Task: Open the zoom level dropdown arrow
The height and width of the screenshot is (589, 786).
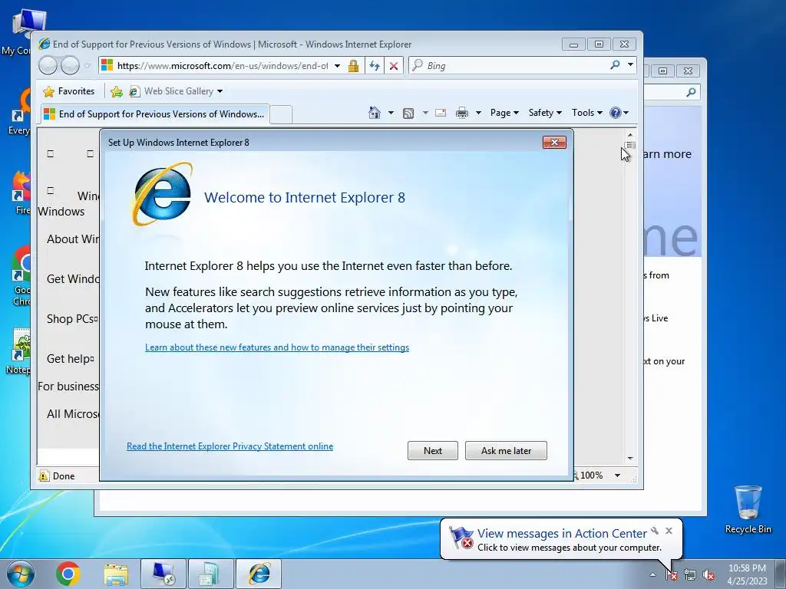Action: [618, 475]
